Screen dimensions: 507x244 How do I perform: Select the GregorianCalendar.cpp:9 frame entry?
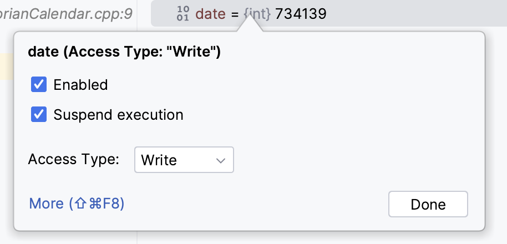67,14
